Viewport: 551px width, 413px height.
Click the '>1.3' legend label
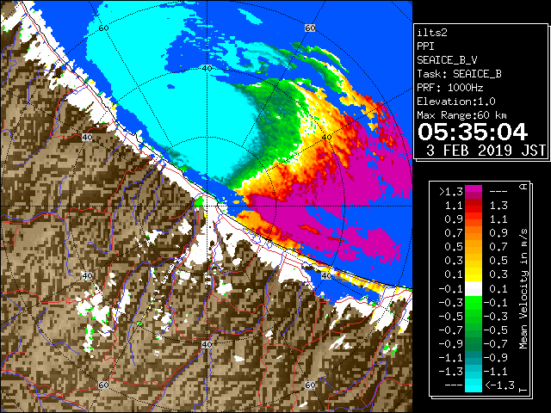click(x=451, y=192)
